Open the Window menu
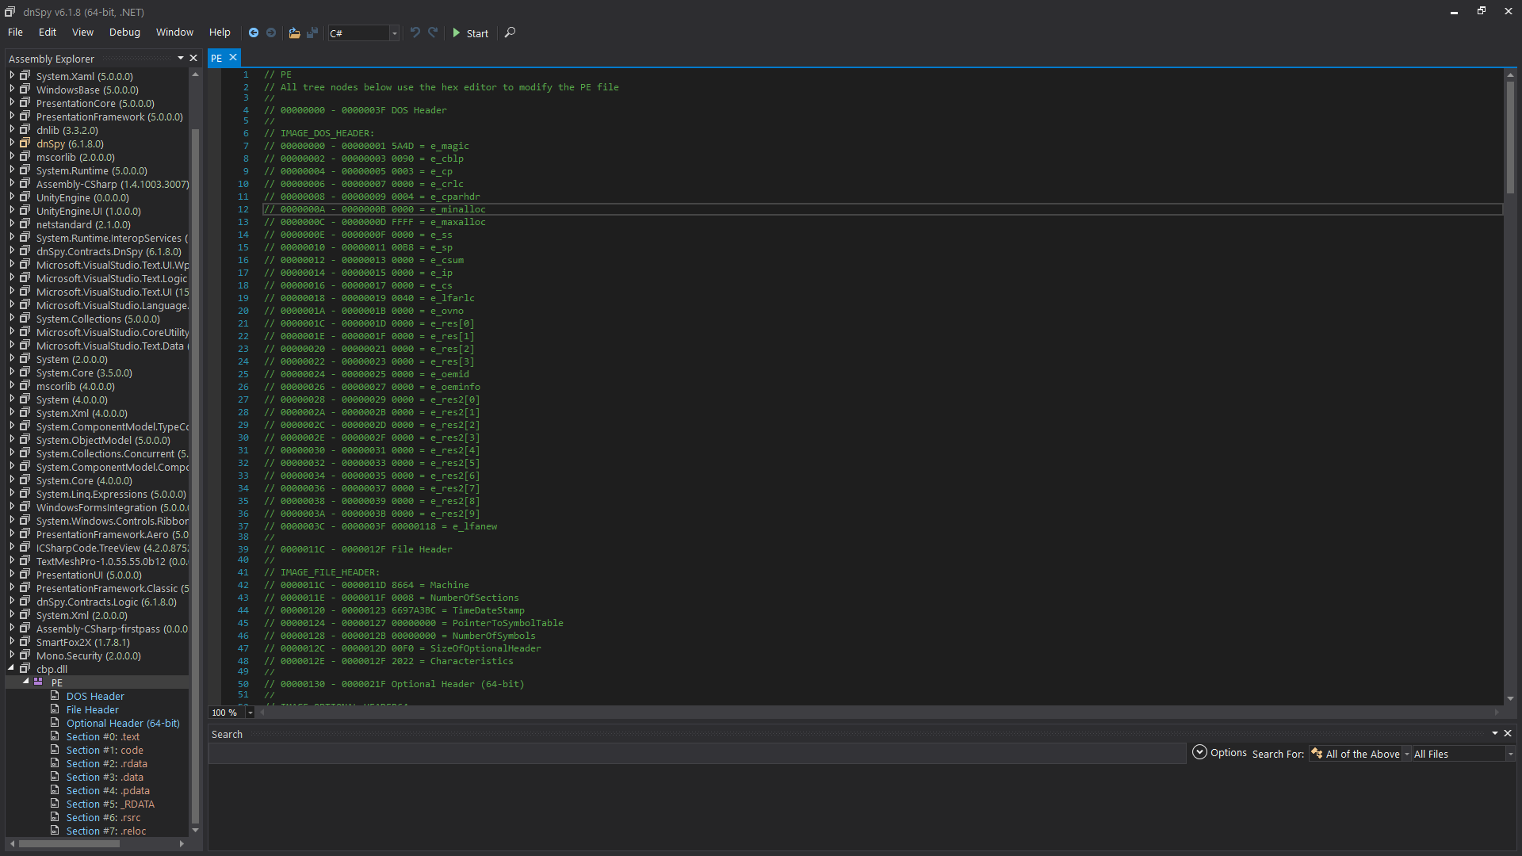Viewport: 1522px width, 856px height. tap(174, 32)
